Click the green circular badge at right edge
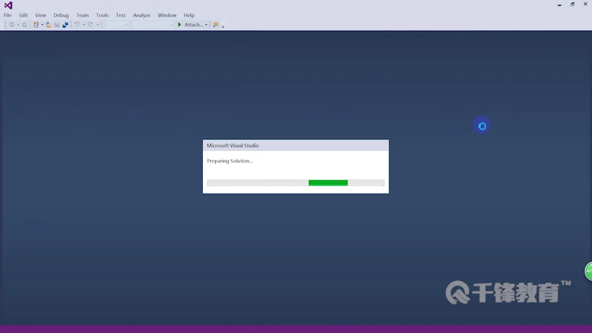 pyautogui.click(x=589, y=271)
